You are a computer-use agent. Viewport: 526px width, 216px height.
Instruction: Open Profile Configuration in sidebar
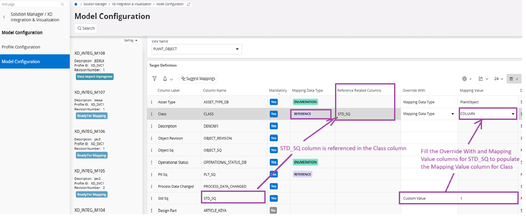[x=21, y=47]
